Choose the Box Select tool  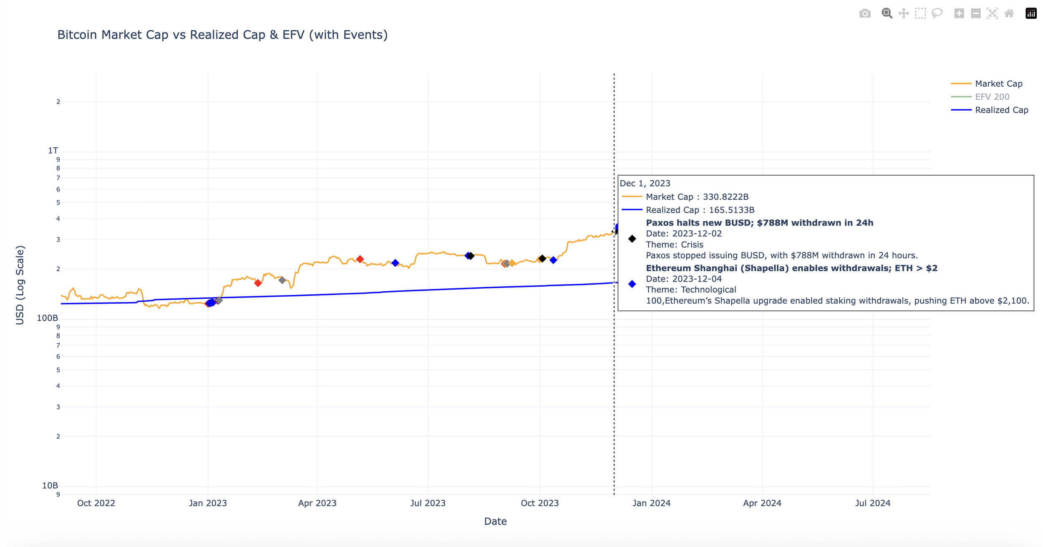pos(920,13)
